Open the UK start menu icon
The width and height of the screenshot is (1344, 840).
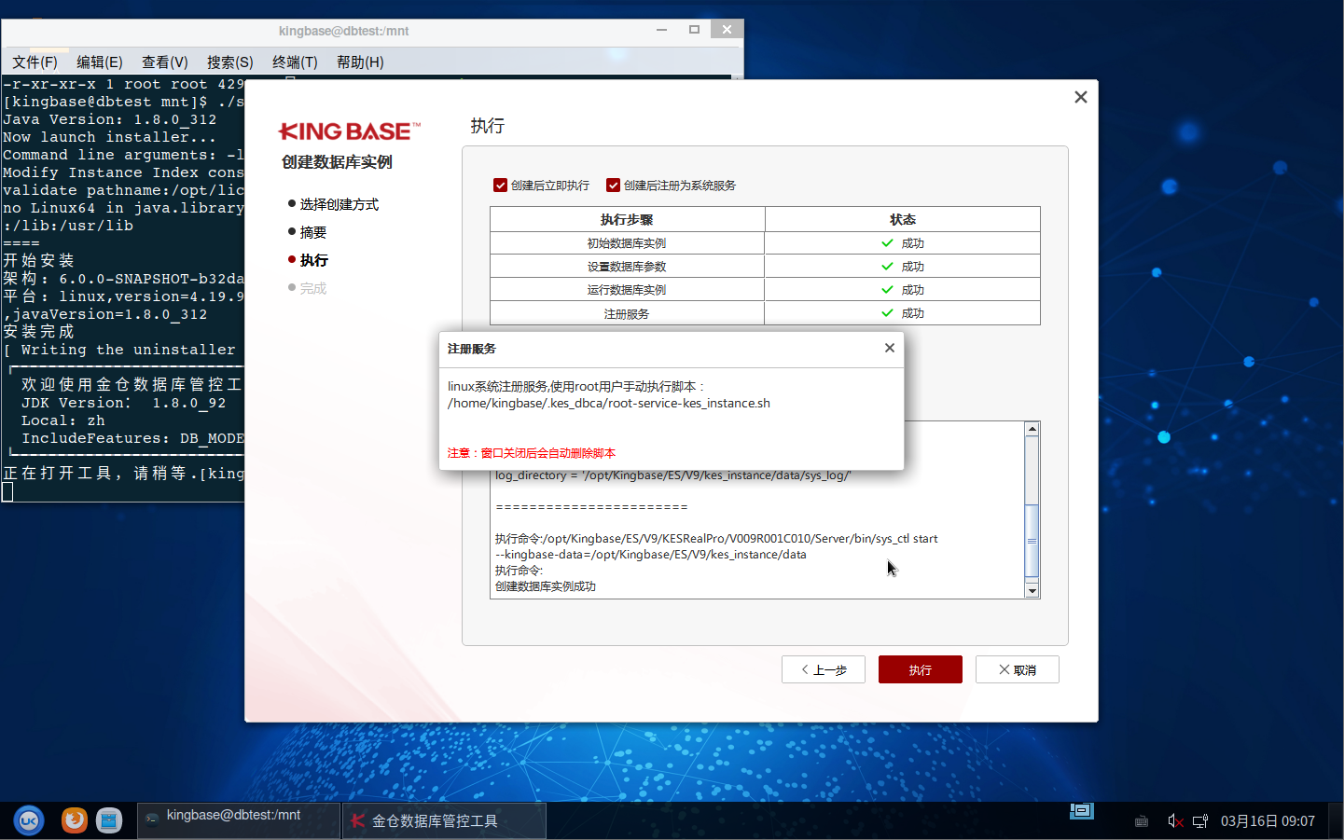pyautogui.click(x=29, y=820)
